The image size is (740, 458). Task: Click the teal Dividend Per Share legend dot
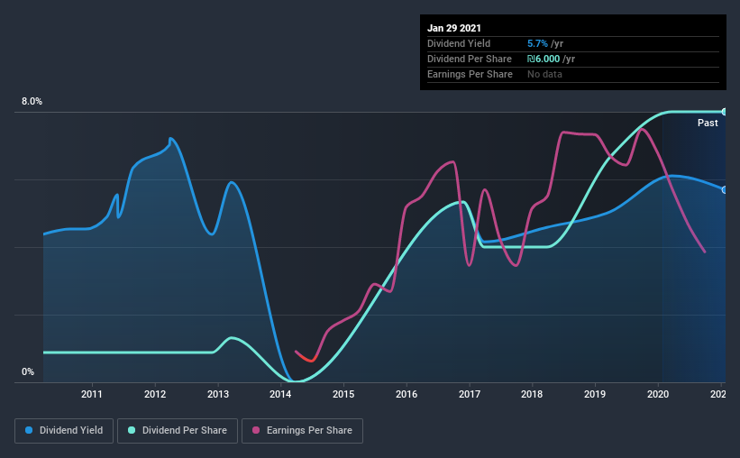(x=132, y=430)
